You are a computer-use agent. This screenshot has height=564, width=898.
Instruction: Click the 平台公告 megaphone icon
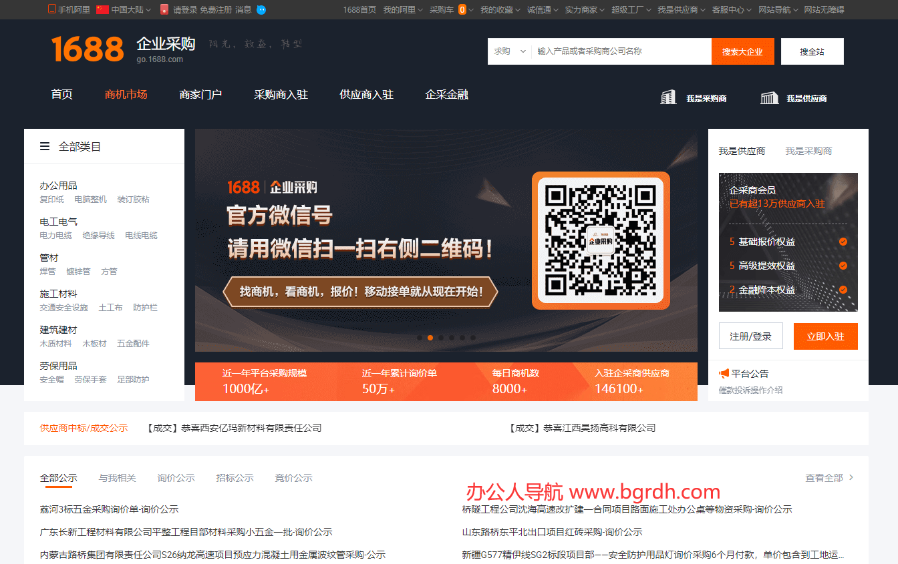click(x=724, y=373)
